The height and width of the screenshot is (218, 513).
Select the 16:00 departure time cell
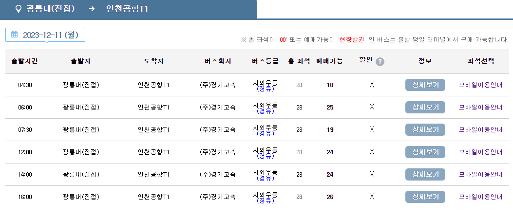click(25, 197)
